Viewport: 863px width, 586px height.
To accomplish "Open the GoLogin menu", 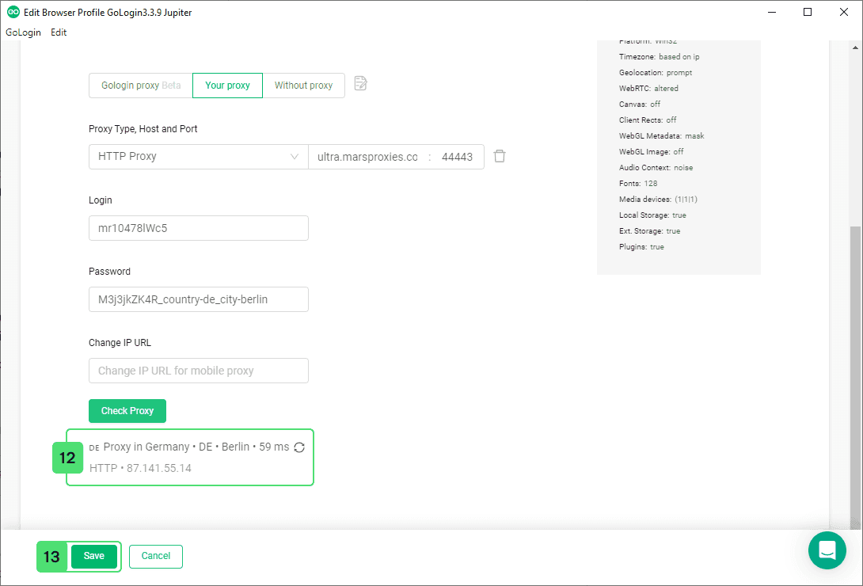I will pyautogui.click(x=22, y=32).
